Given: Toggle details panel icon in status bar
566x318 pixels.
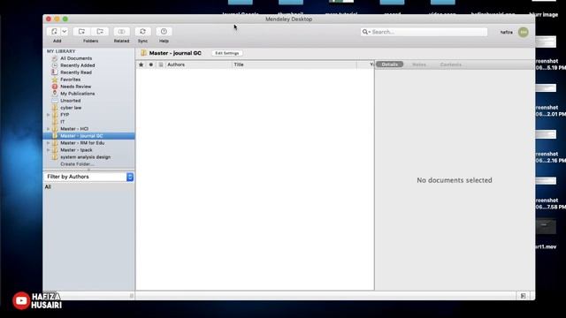Looking at the screenshot, I should (523, 296).
